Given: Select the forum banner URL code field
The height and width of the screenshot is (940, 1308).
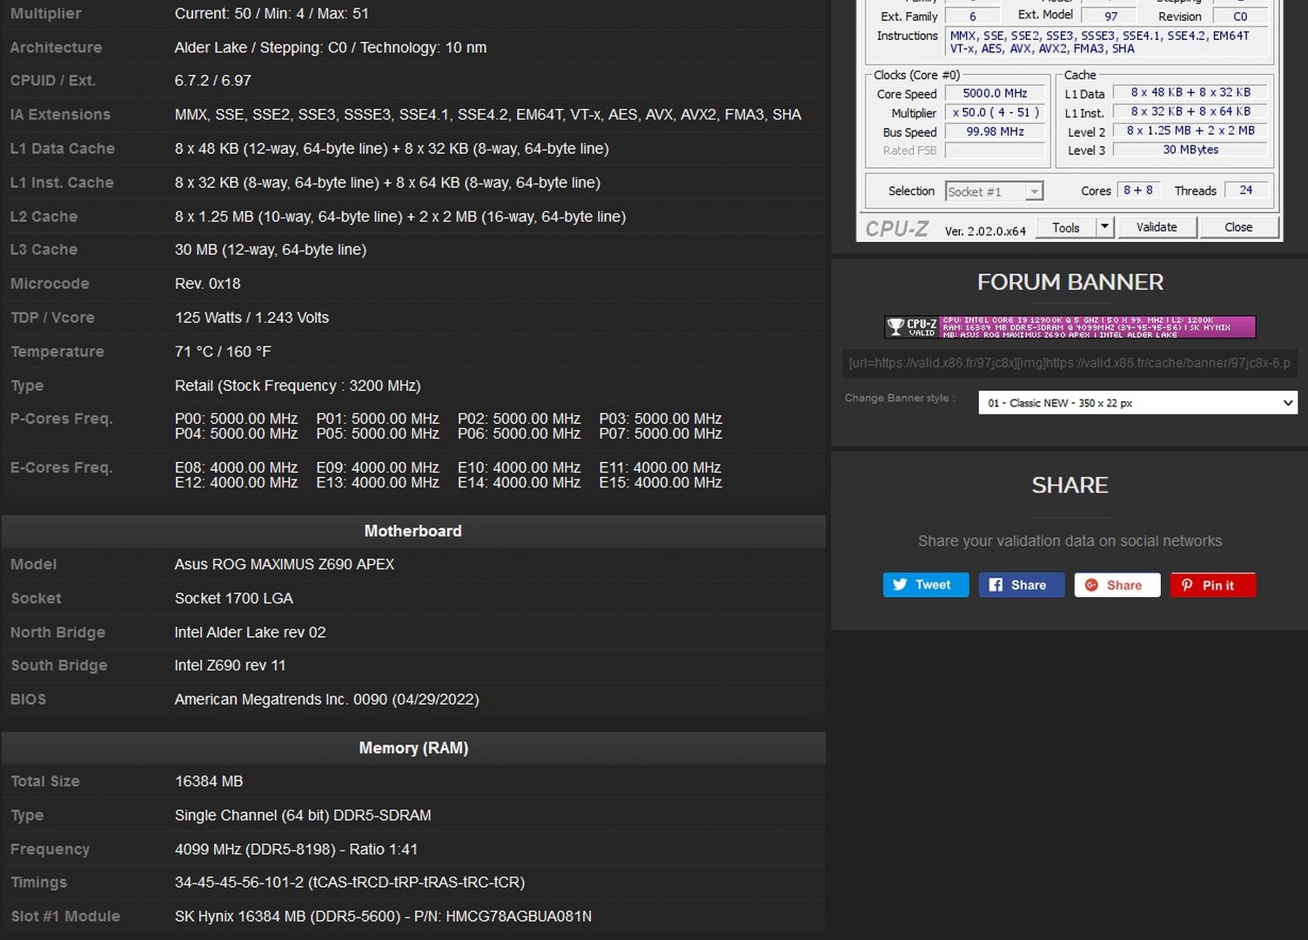Looking at the screenshot, I should tap(1070, 363).
